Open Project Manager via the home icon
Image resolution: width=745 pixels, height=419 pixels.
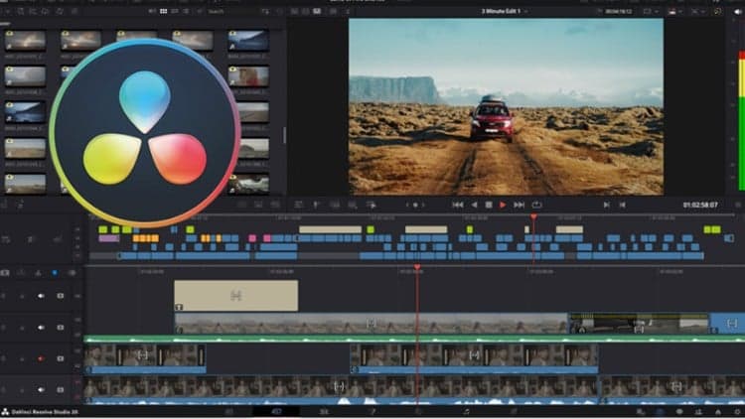tap(718, 412)
